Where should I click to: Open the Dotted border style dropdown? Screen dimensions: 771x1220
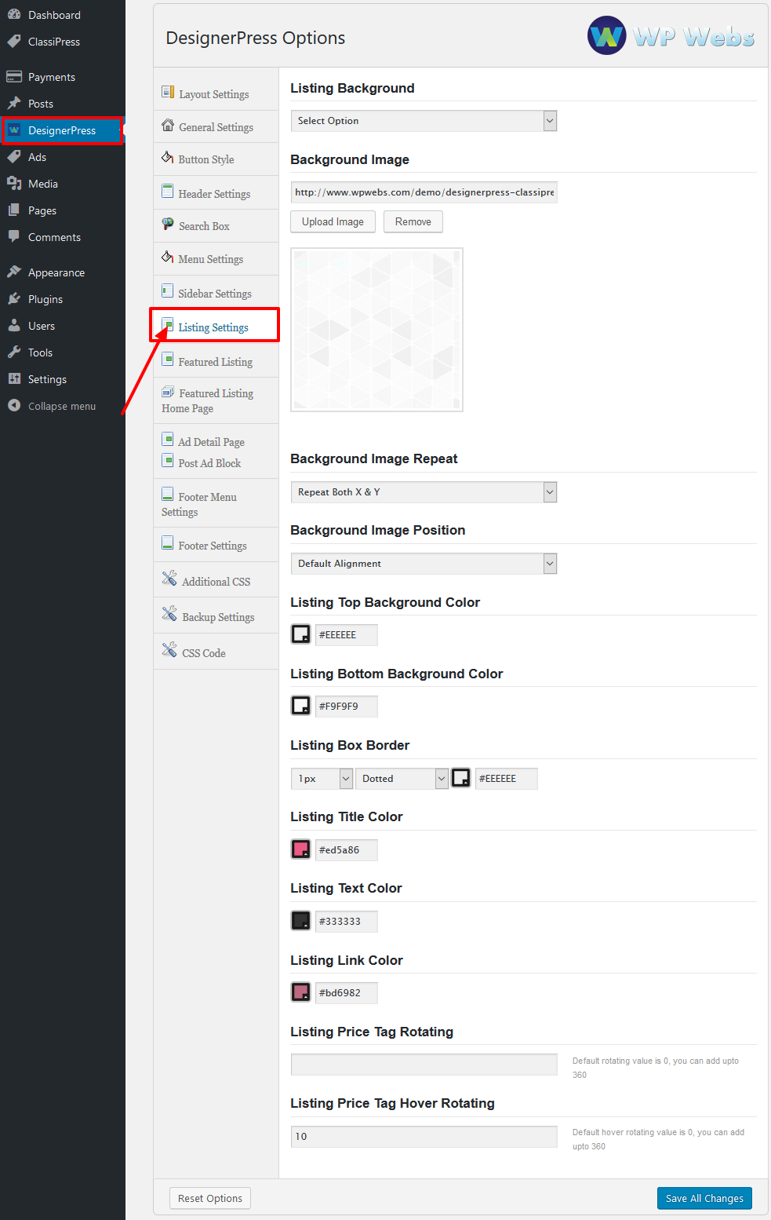tap(402, 779)
